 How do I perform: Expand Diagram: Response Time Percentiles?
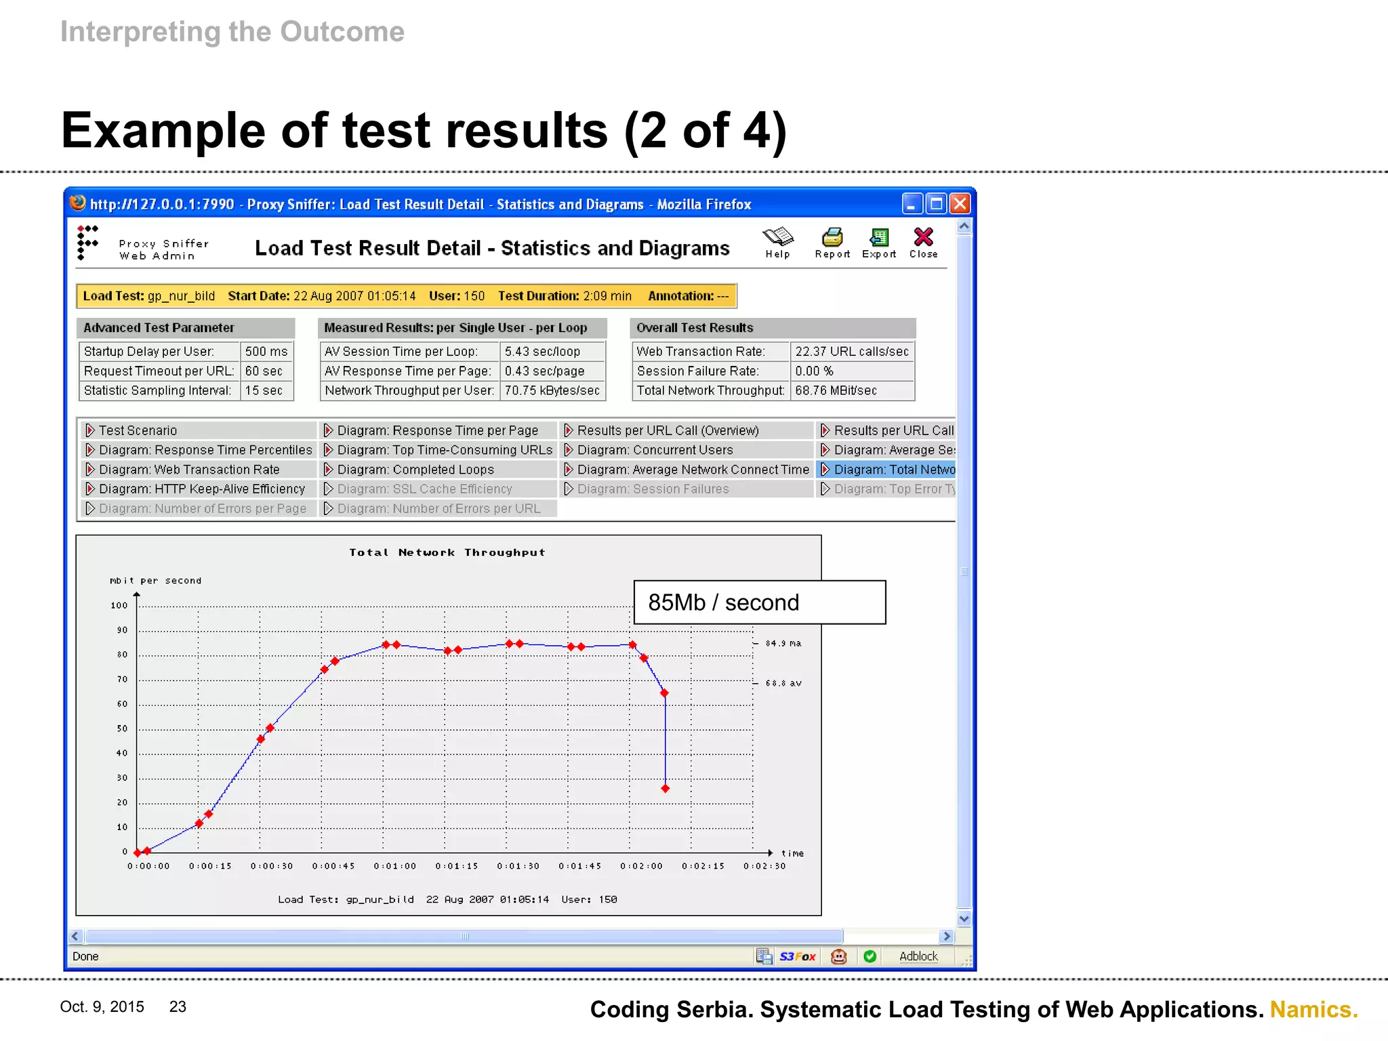[205, 450]
